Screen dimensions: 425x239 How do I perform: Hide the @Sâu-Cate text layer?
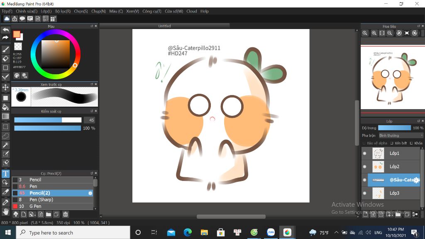click(364, 180)
